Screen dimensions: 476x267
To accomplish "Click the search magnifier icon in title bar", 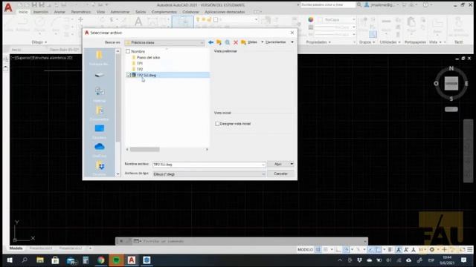I will click(359, 5).
